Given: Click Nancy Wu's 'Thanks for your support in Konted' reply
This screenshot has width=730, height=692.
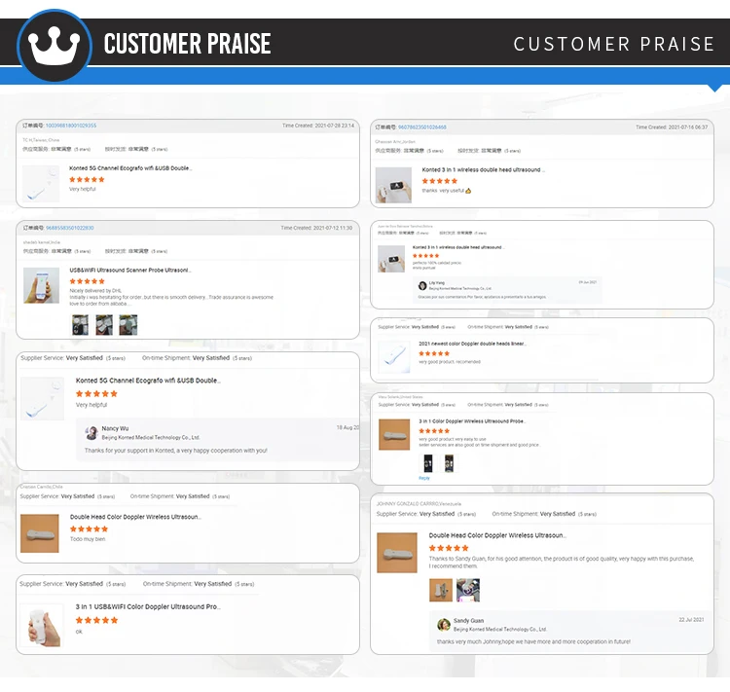Looking at the screenshot, I should [x=176, y=451].
